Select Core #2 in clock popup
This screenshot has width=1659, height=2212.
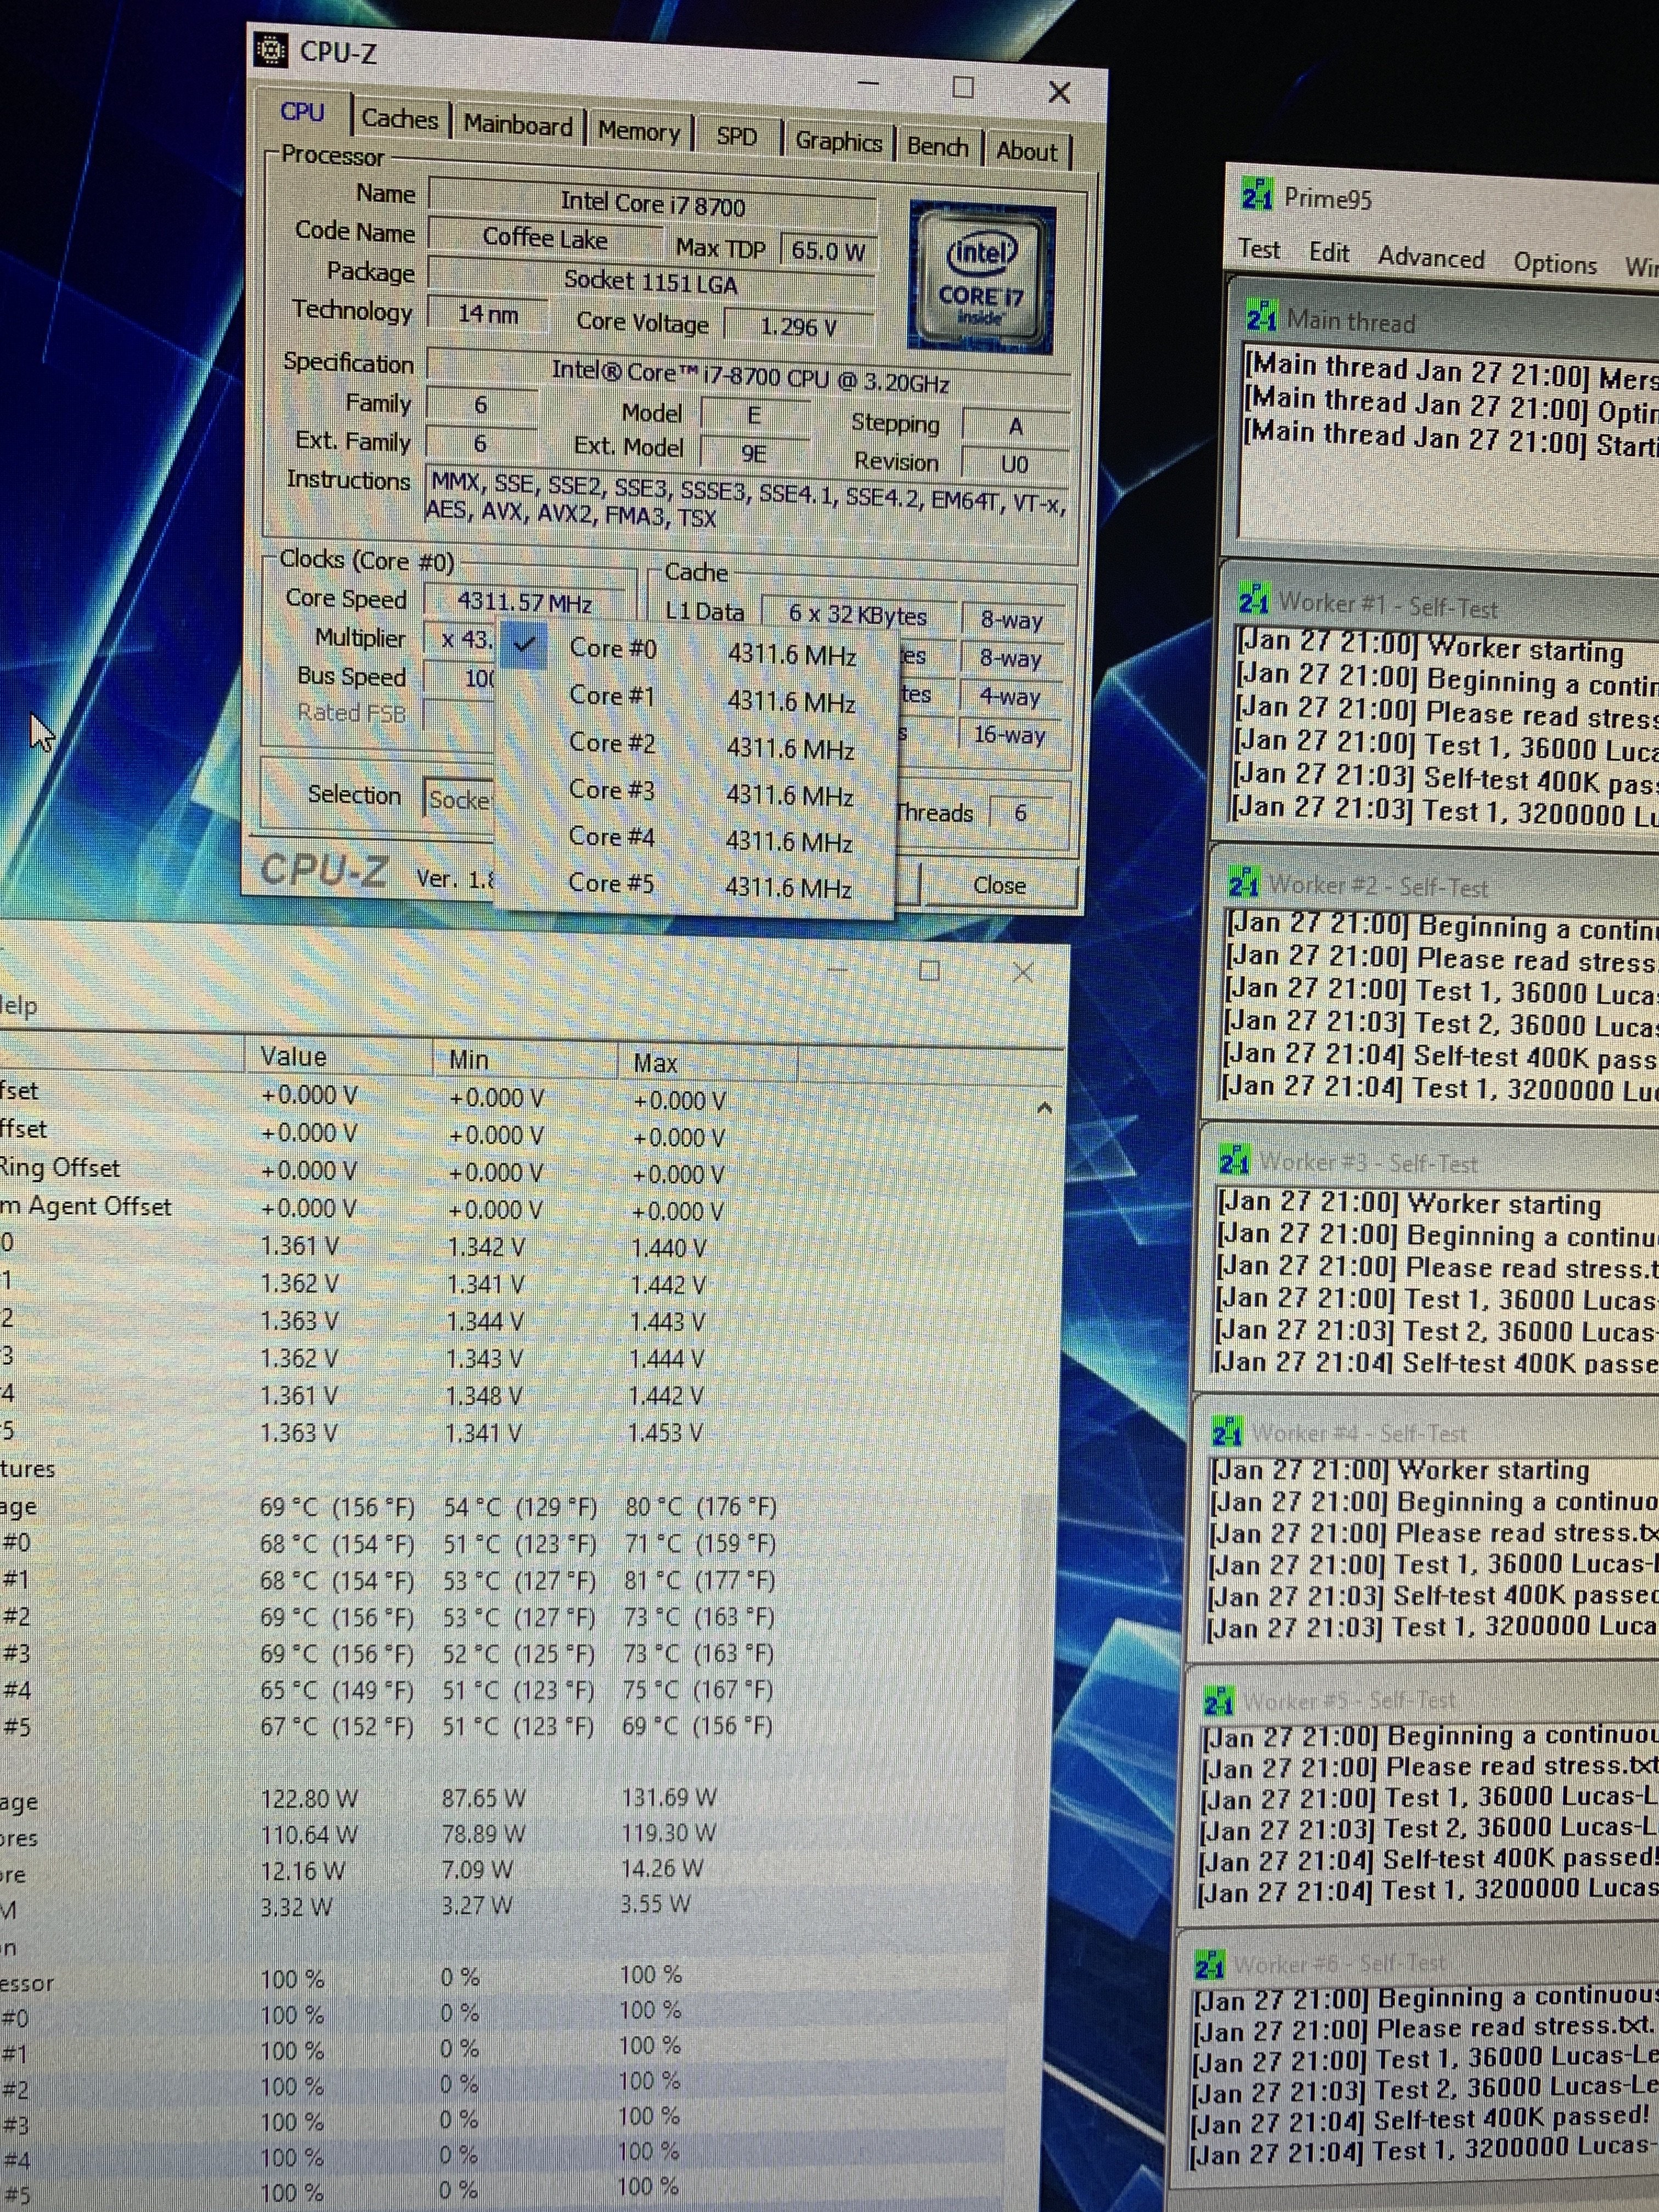tap(696, 745)
